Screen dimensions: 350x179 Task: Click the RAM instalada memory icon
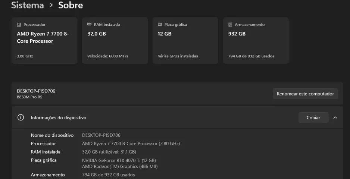coord(89,24)
